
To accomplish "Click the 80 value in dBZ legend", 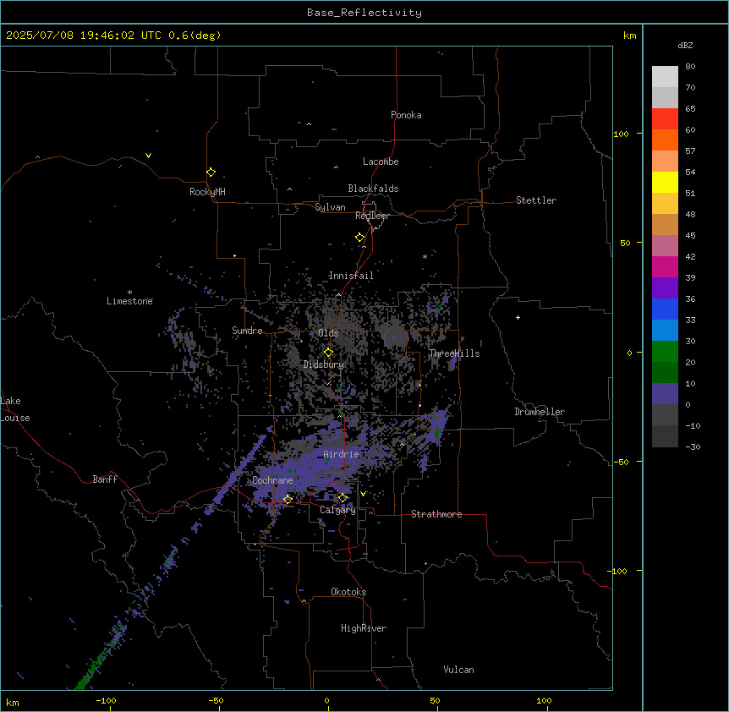I will (x=690, y=67).
